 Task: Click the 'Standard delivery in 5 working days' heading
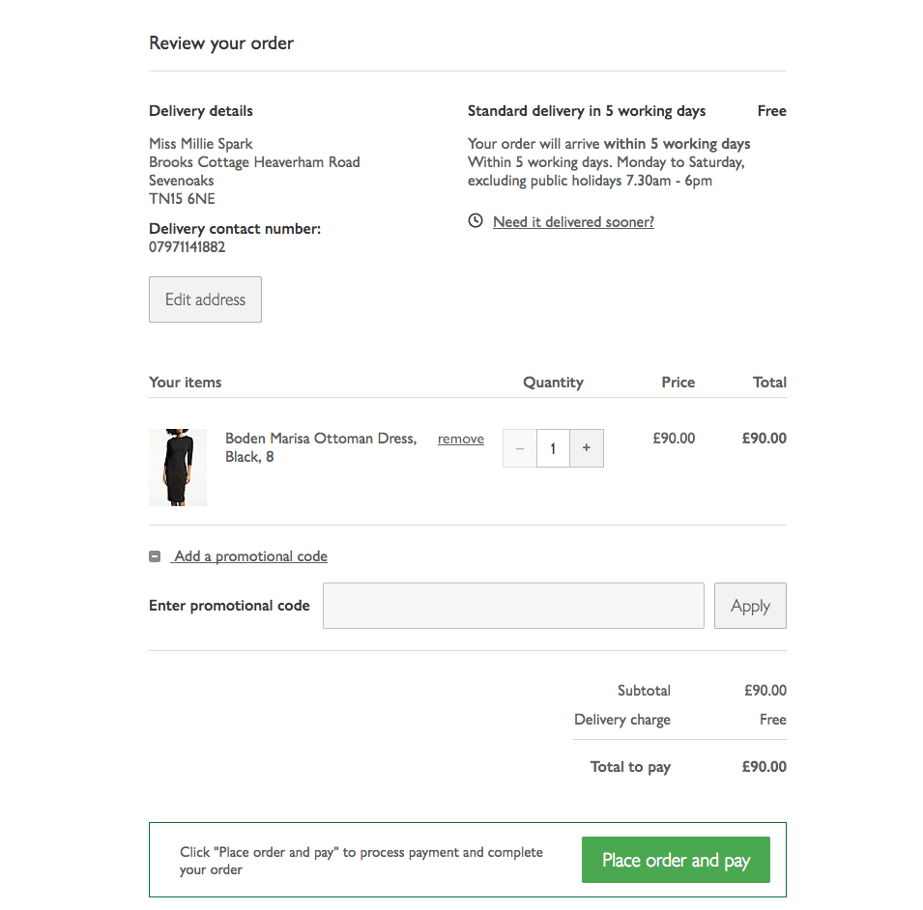(587, 111)
